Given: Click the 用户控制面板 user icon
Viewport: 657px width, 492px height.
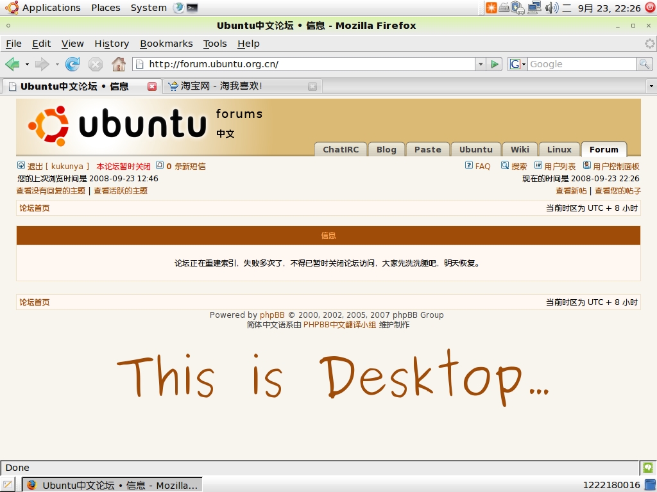Looking at the screenshot, I should pyautogui.click(x=587, y=165).
